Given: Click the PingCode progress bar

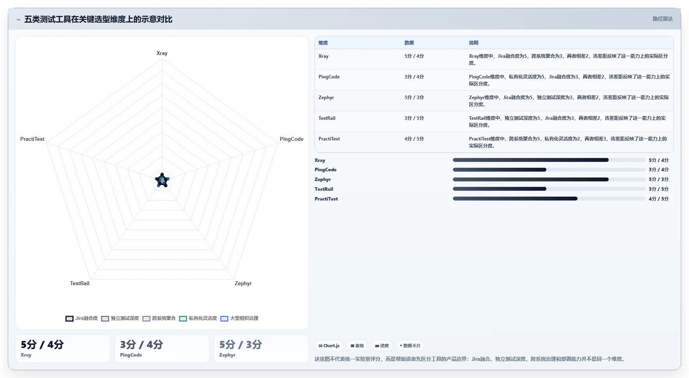Looking at the screenshot, I should click(x=549, y=170).
